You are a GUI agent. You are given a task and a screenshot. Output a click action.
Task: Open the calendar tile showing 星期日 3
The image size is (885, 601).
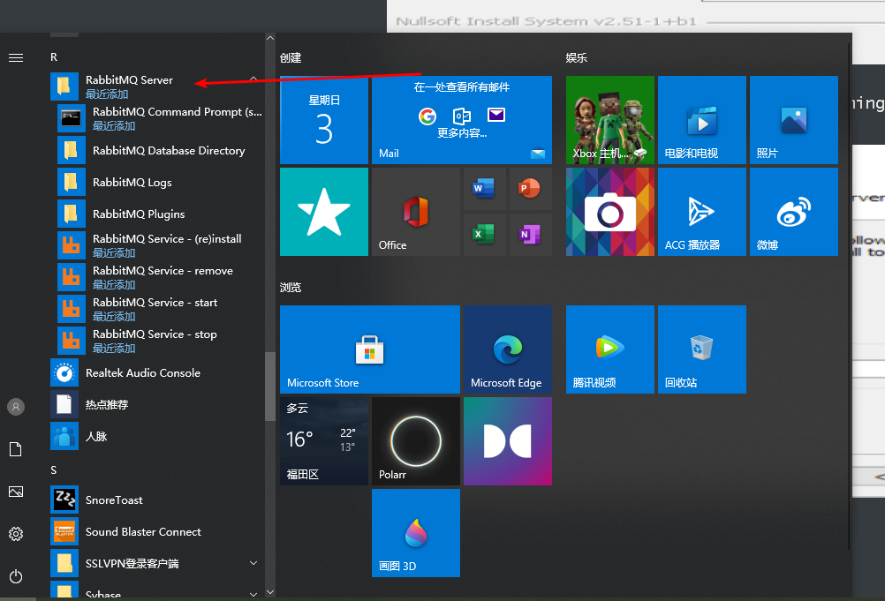coord(324,120)
